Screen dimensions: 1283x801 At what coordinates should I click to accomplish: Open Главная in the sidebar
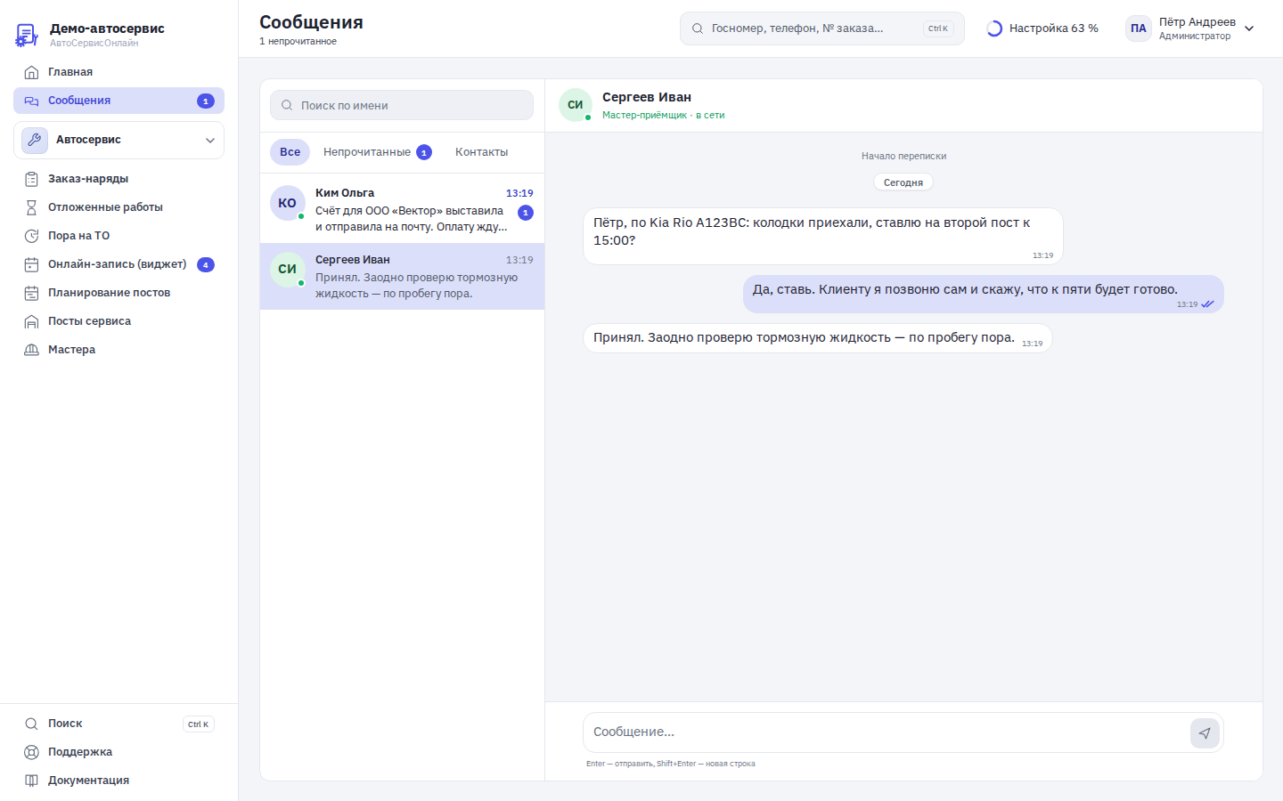click(118, 72)
